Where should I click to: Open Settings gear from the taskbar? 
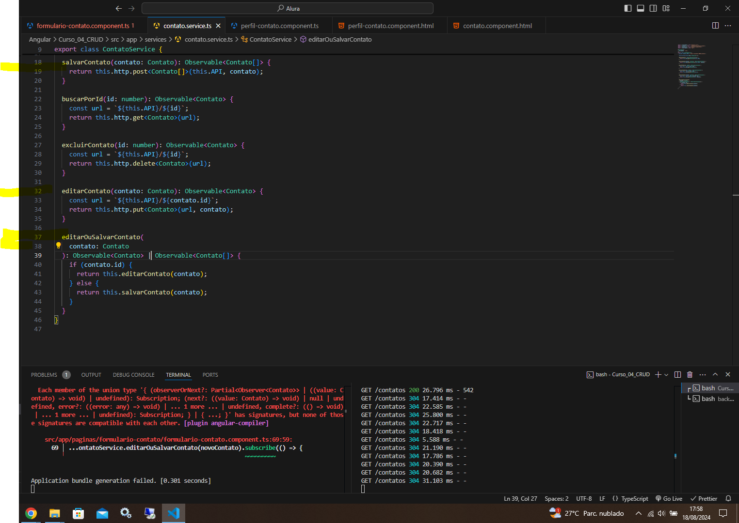tap(126, 513)
